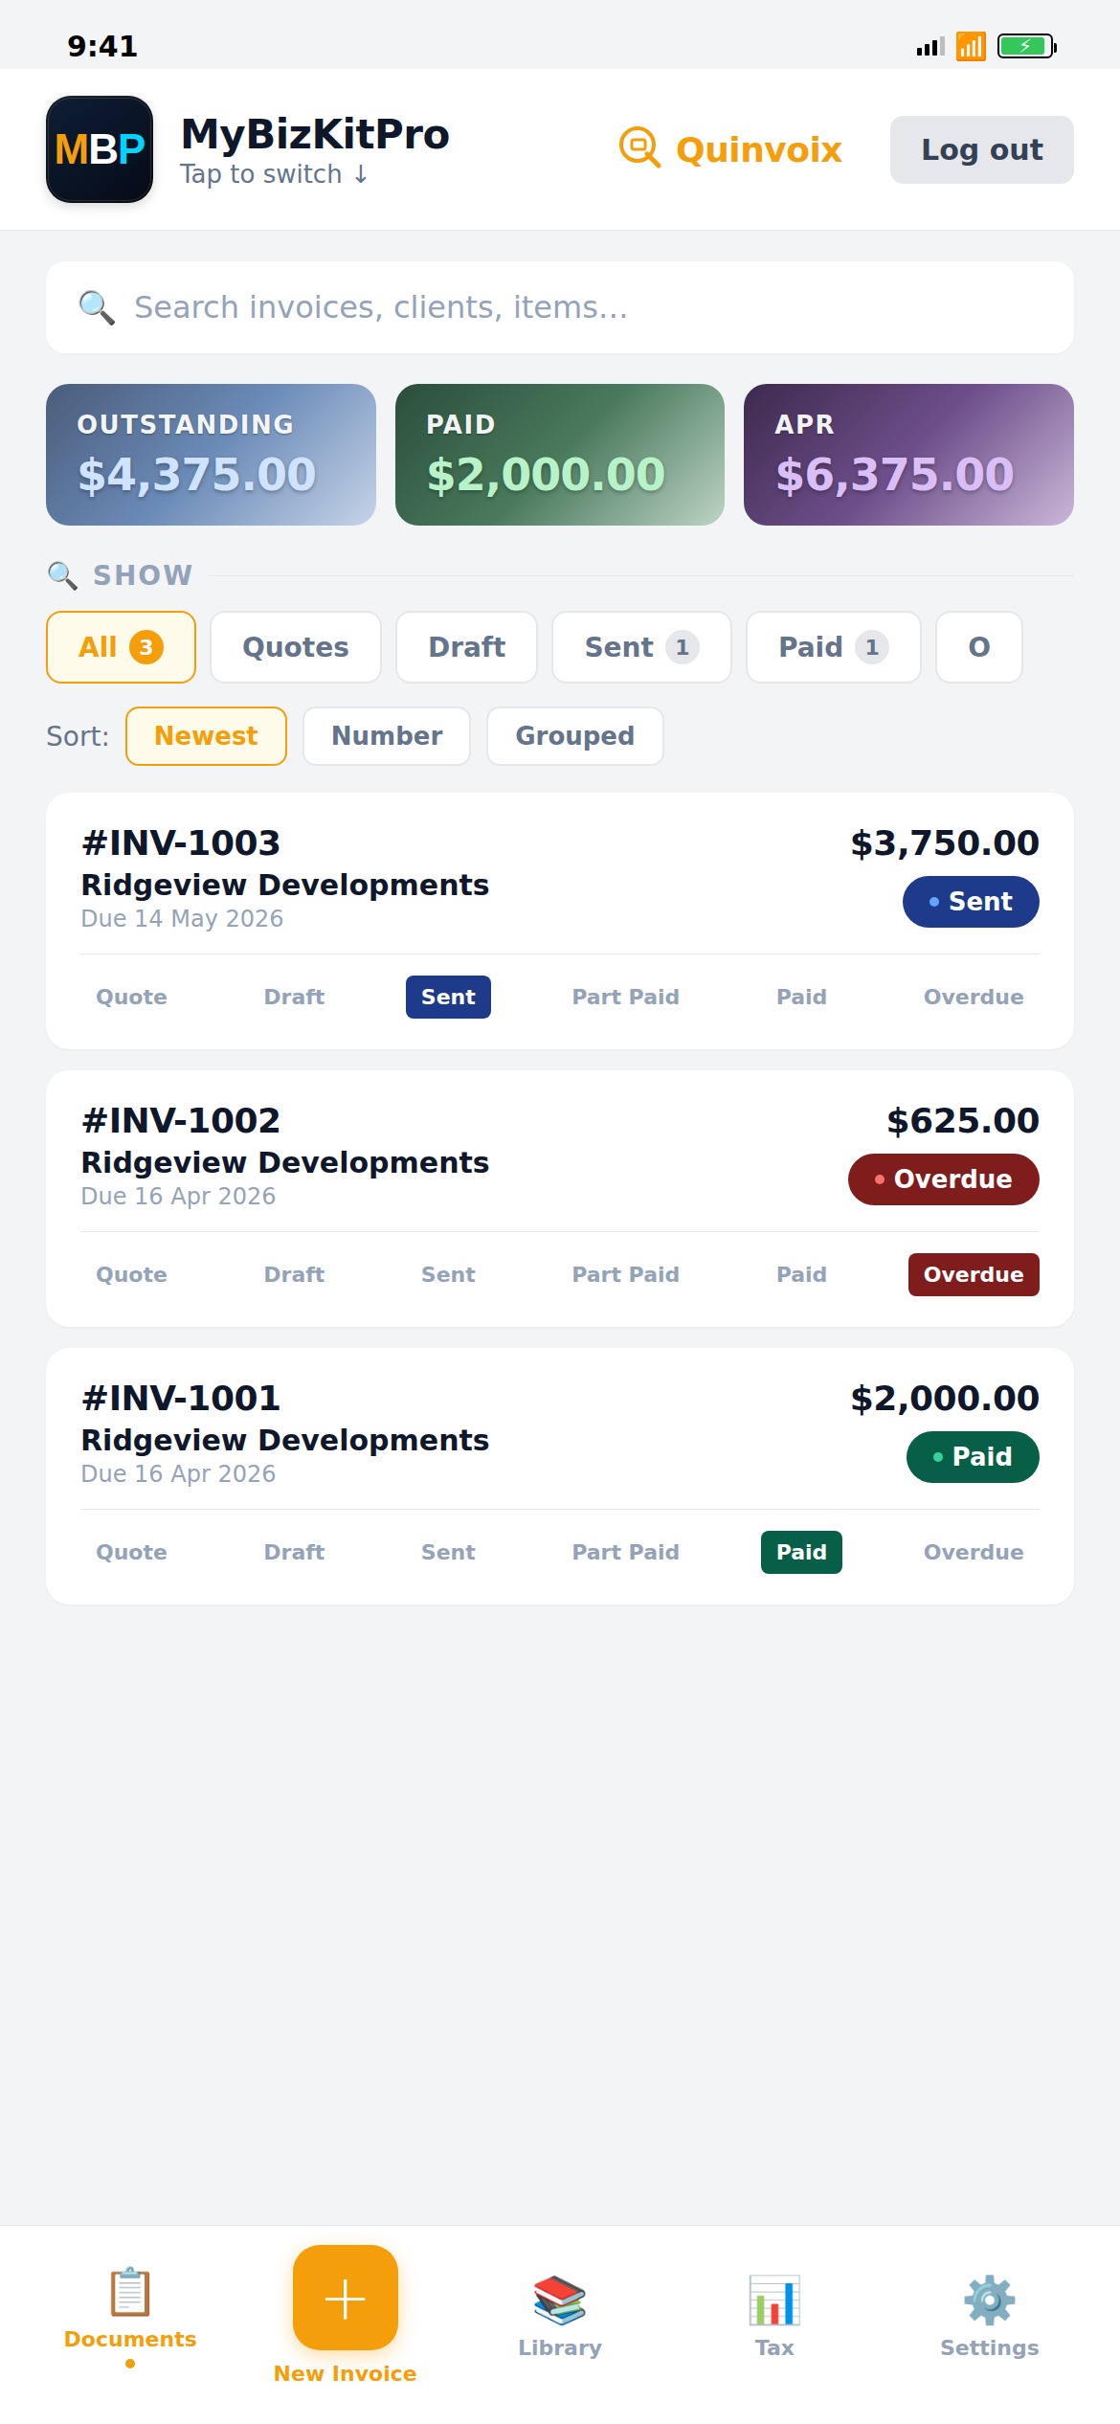The height and width of the screenshot is (2424, 1120).
Task: Click the $3,750.00 amount on INV-1003
Action: 945,843
